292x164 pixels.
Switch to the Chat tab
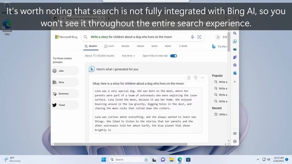(x=109, y=46)
